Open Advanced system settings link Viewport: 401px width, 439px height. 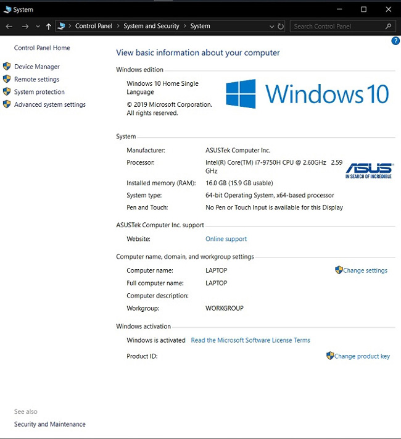(50, 104)
